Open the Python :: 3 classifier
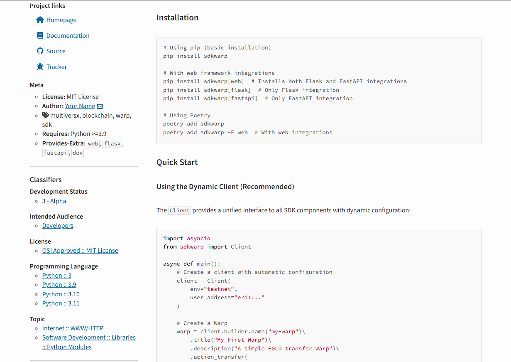The width and height of the screenshot is (511, 362). click(x=57, y=276)
